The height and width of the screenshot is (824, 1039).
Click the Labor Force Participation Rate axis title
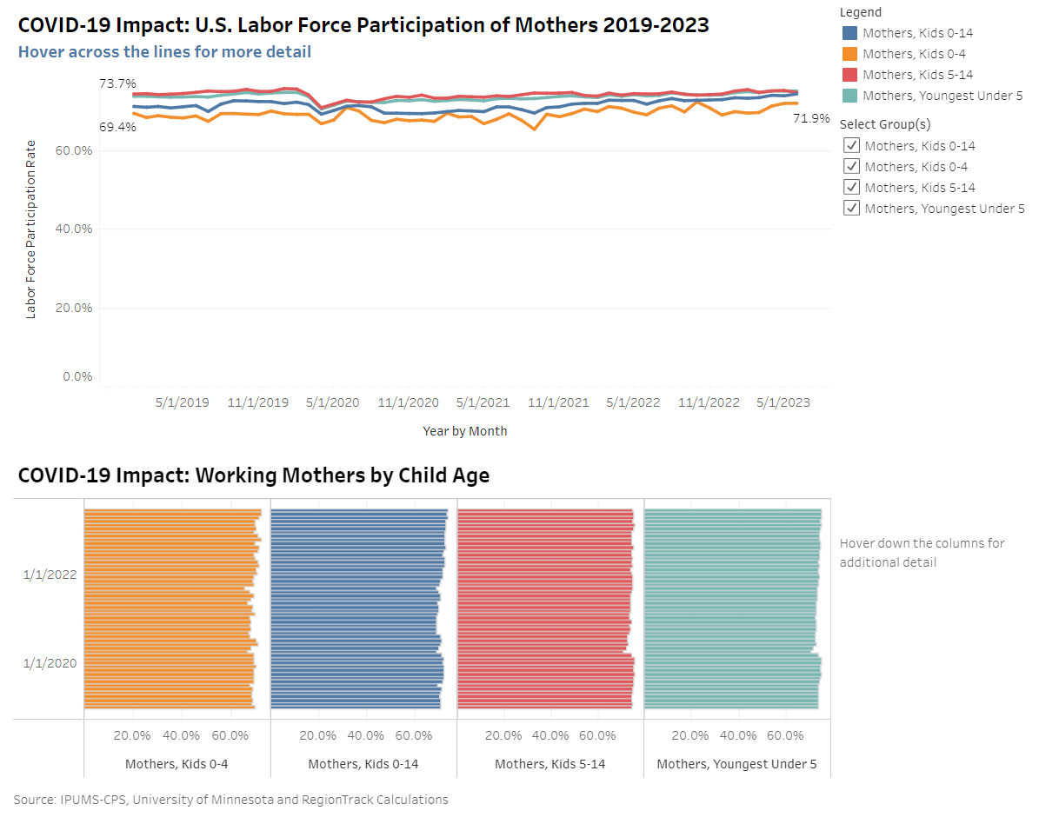(31, 229)
